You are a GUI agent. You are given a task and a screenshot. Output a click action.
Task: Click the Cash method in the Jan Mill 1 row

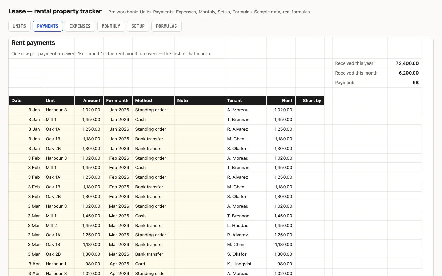pyautogui.click(x=154, y=119)
